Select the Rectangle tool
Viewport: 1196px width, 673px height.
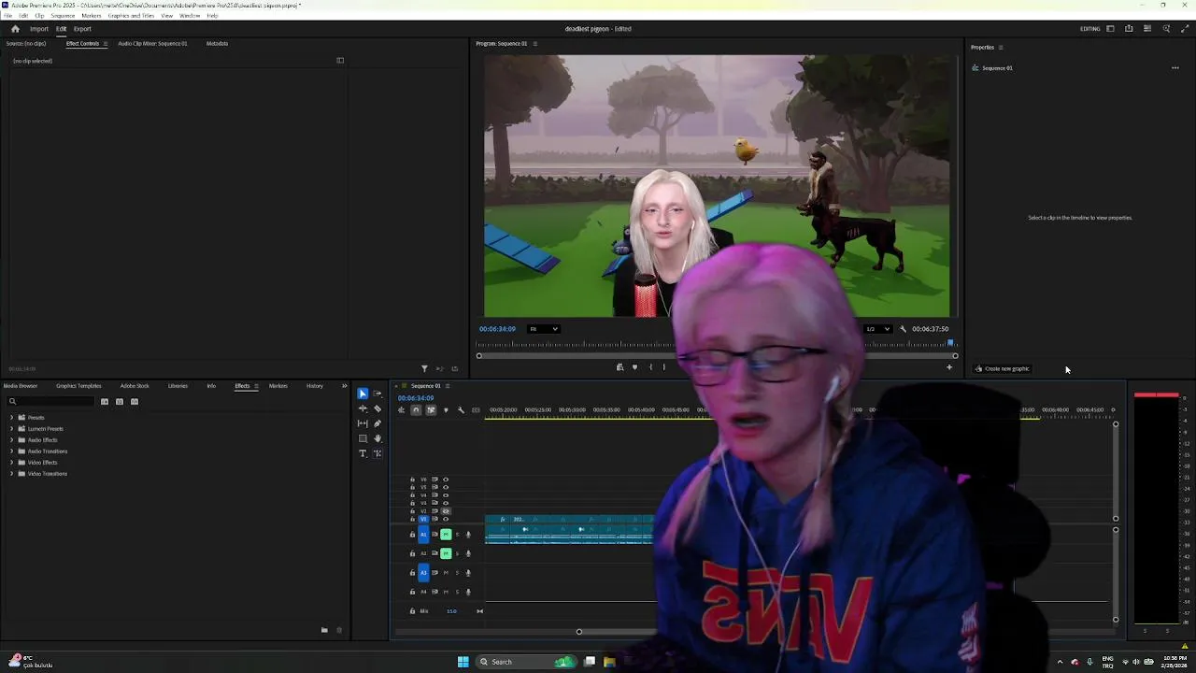pos(363,438)
